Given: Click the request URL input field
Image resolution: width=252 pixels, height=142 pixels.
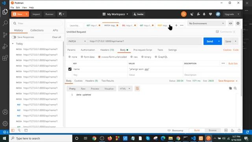Looking at the screenshot, I should tap(145, 41).
